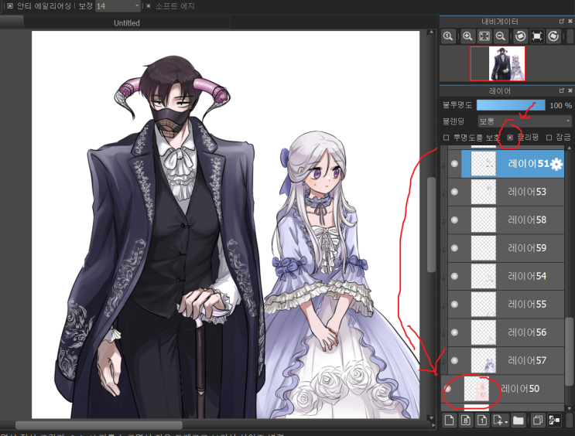Hide 레이어54 visibility dot

[x=454, y=276]
